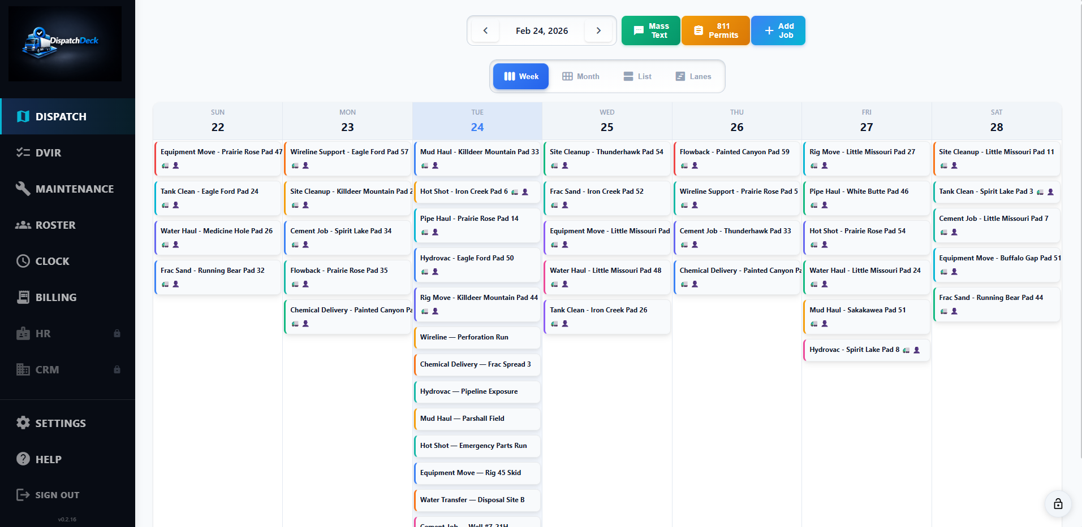Open Maintenance wrench icon
1082x527 pixels.
tap(23, 189)
